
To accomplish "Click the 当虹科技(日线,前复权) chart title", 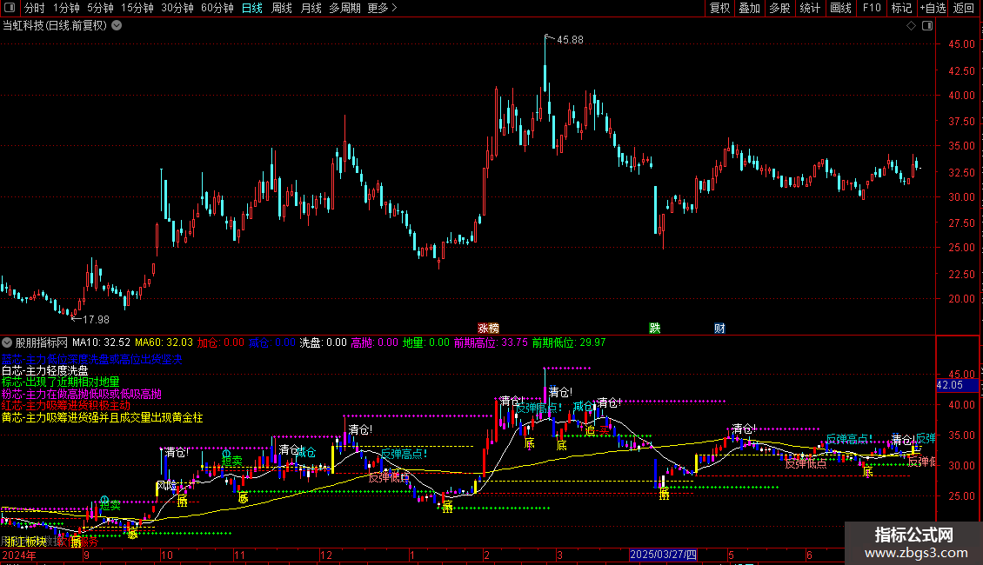I will click(55, 26).
